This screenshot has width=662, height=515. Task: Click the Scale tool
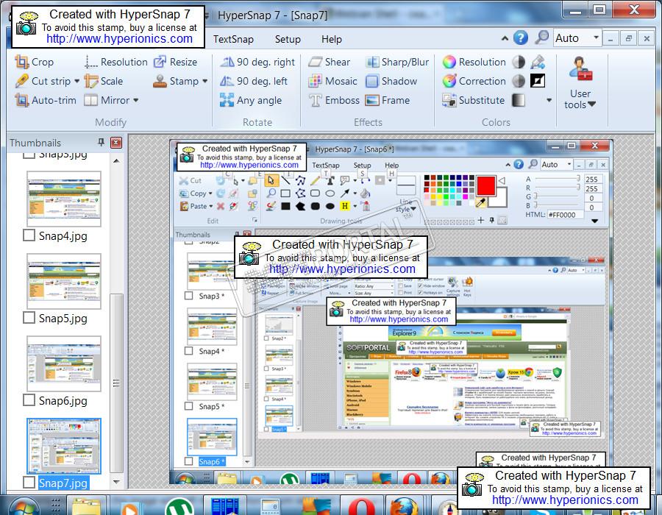pos(104,81)
